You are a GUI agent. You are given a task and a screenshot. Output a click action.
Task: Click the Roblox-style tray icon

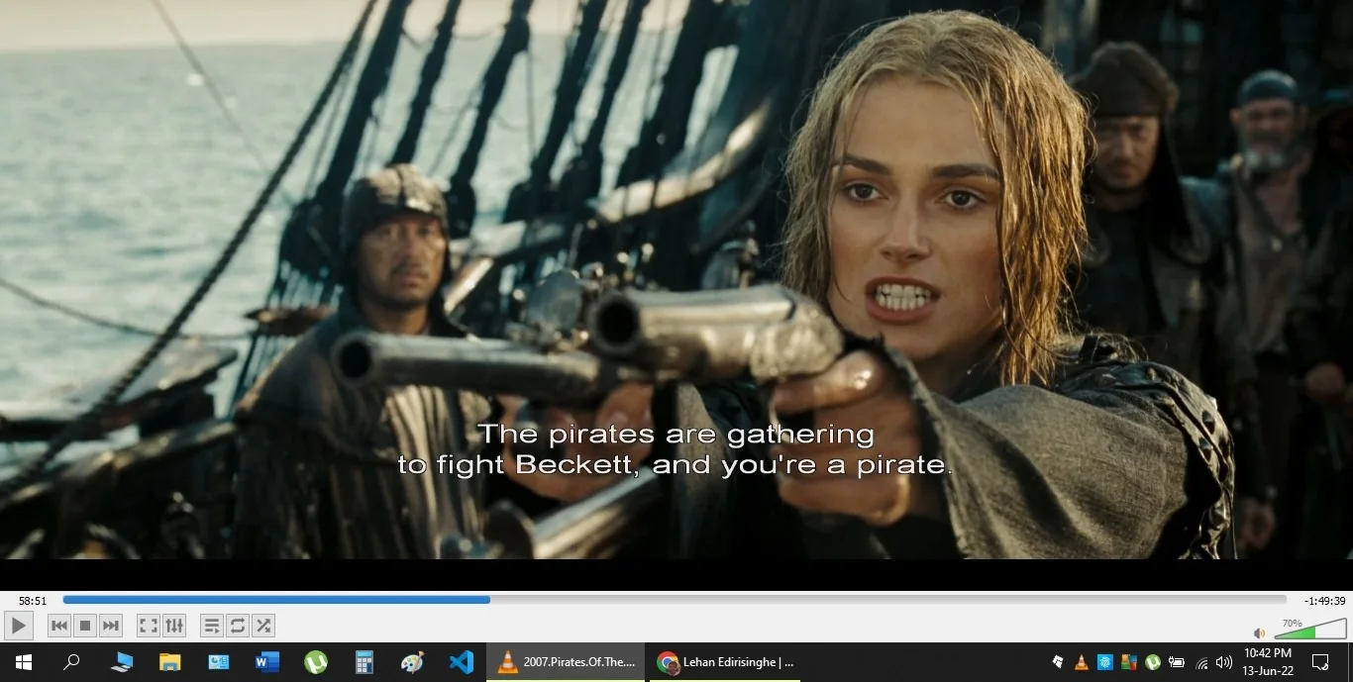(1058, 662)
